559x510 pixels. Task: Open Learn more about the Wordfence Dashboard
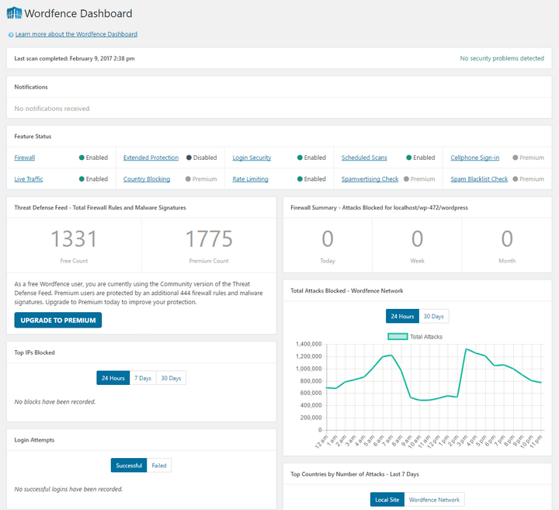pyautogui.click(x=76, y=34)
